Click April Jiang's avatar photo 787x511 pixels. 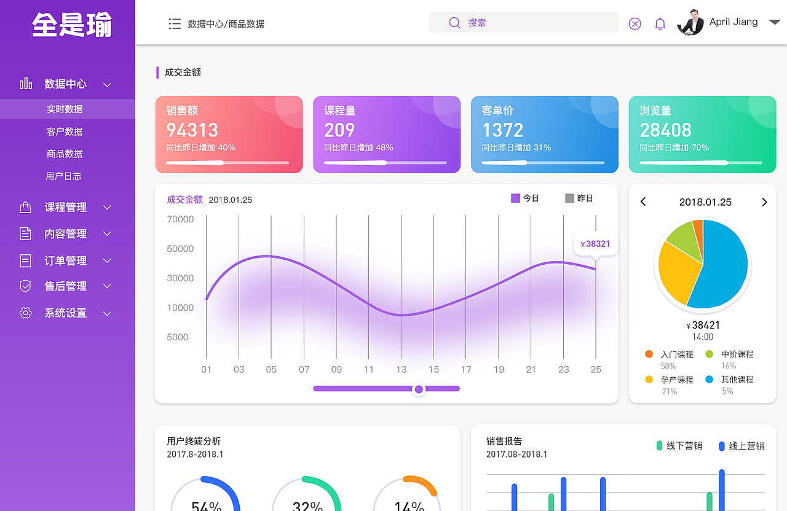pos(690,22)
